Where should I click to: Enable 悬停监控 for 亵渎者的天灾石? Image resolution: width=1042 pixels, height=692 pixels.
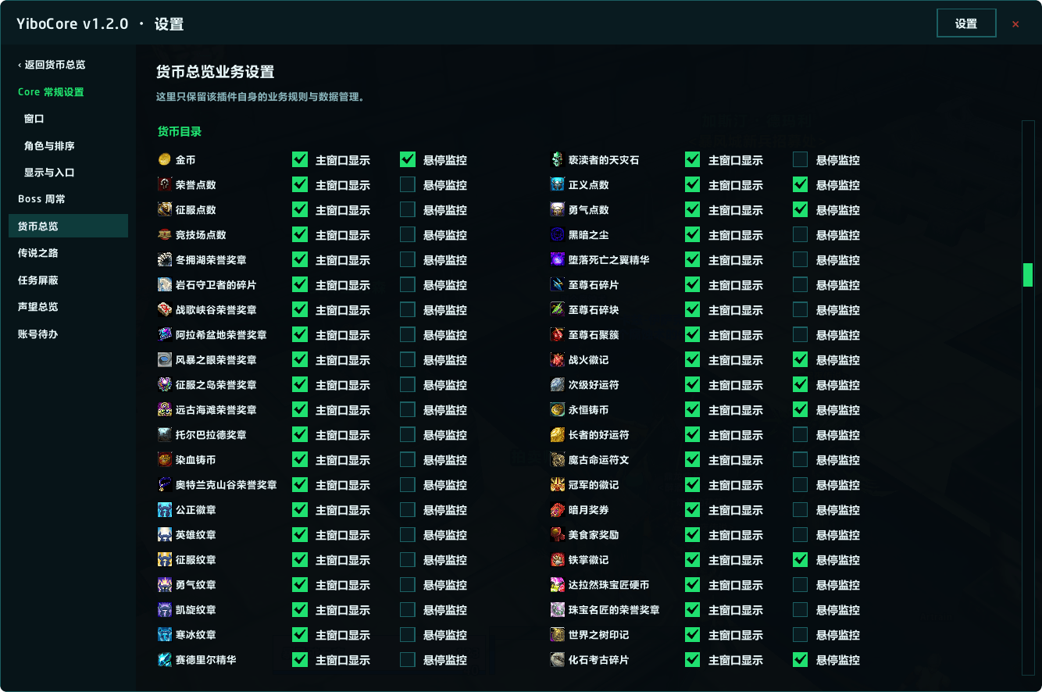click(801, 159)
